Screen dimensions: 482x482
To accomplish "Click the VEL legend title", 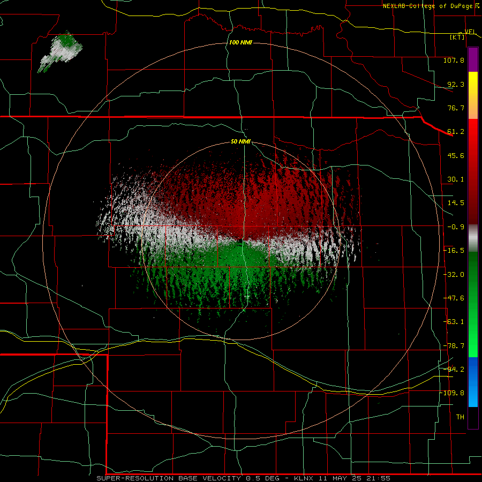I will click(x=470, y=32).
